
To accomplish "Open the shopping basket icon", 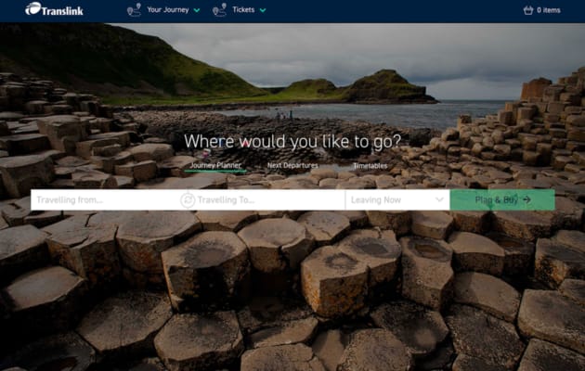I will [528, 10].
